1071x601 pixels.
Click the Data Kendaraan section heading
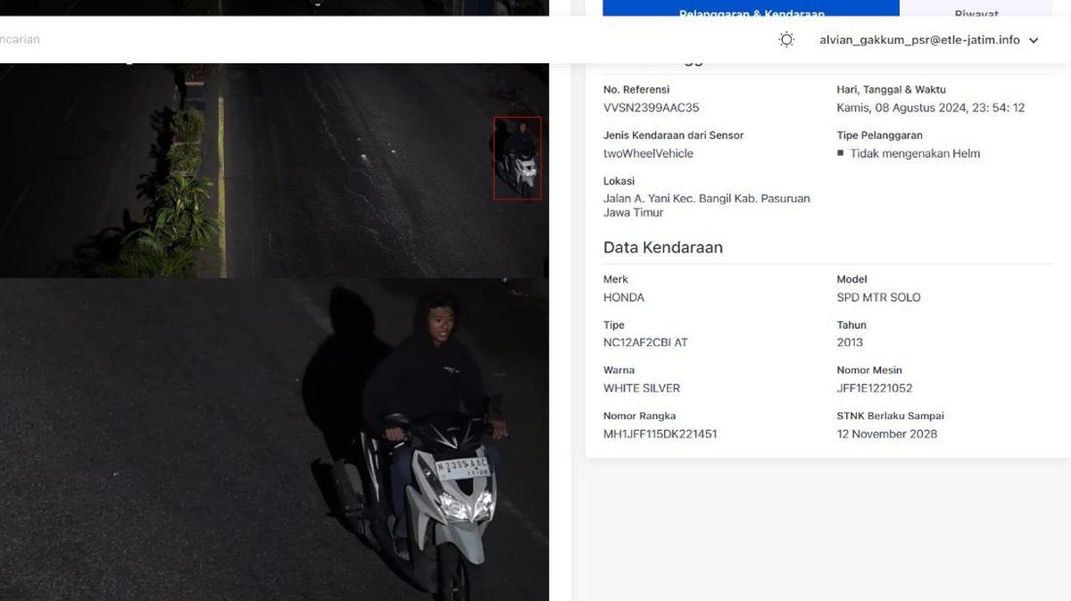tap(663, 247)
